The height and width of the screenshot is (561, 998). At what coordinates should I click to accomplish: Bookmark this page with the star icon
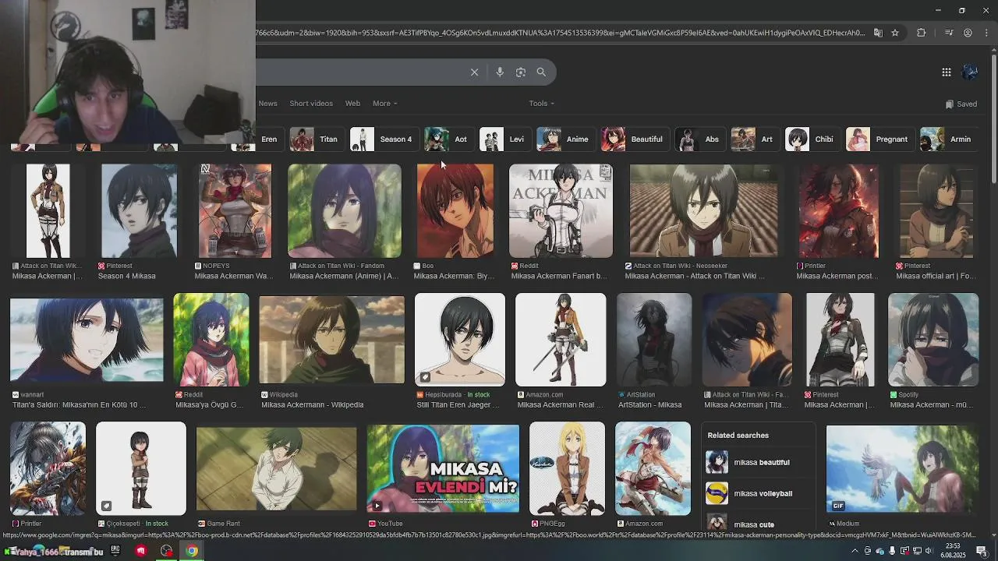895,33
